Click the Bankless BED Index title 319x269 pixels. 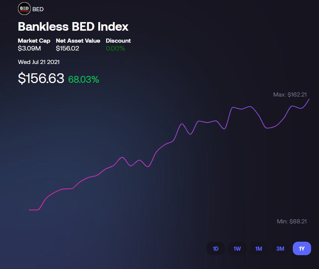[73, 27]
